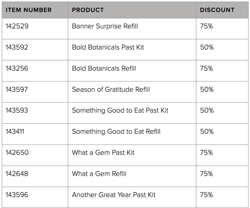This screenshot has height=208, width=250.
Task: Click Another Great Year Past Kit product
Action: 114,195
